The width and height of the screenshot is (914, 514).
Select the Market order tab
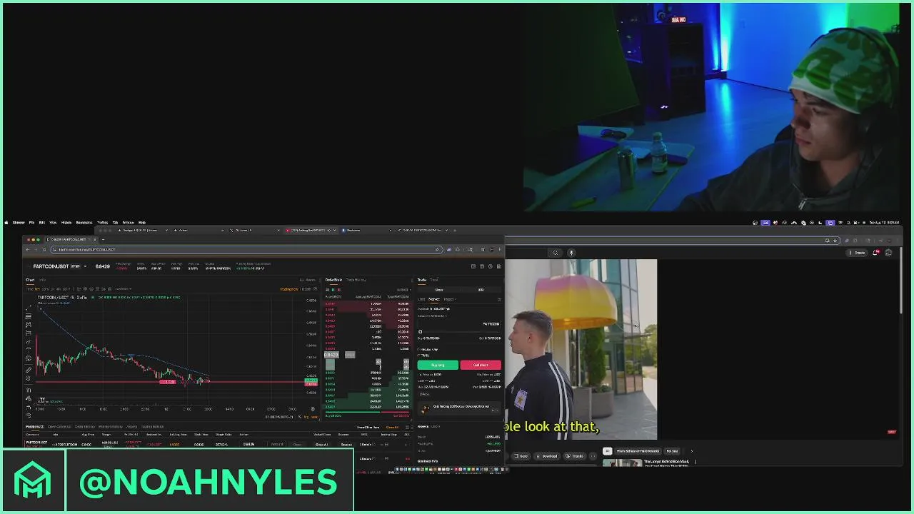[x=433, y=299]
